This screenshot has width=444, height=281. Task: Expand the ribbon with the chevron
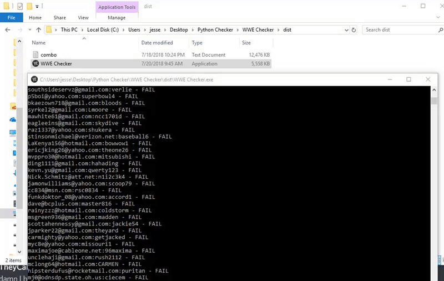point(438,18)
